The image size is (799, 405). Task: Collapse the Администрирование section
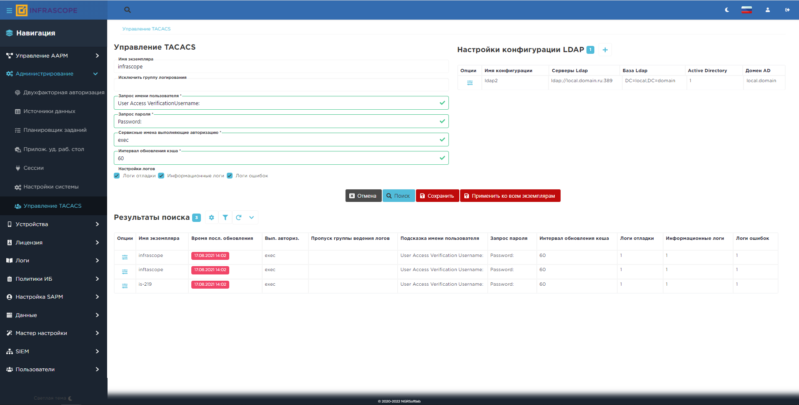pos(53,74)
